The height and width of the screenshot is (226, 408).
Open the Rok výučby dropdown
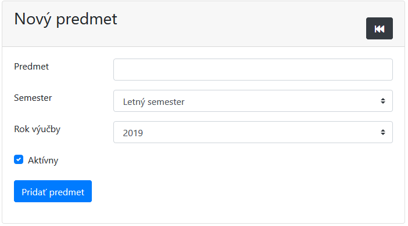point(253,132)
